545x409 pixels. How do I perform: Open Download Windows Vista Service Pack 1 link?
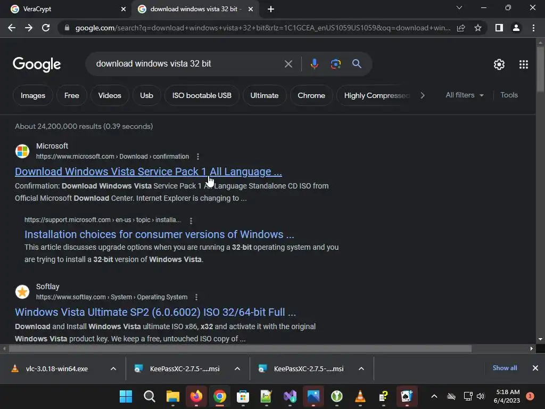coord(148,171)
